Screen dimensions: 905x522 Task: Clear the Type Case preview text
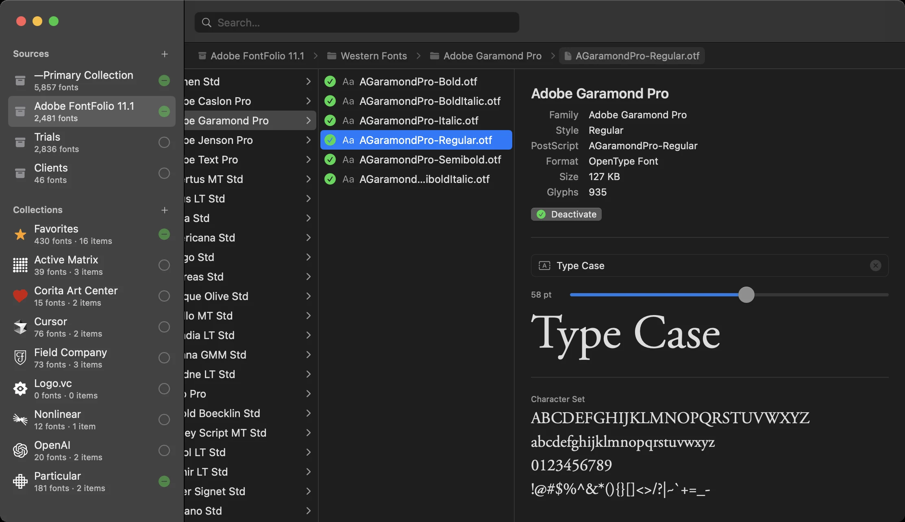(876, 265)
